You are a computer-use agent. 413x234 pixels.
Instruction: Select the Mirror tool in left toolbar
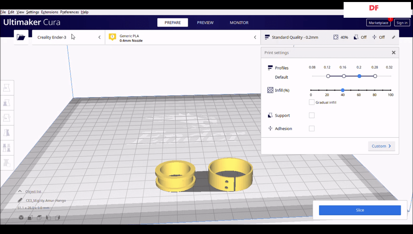[x=6, y=133]
